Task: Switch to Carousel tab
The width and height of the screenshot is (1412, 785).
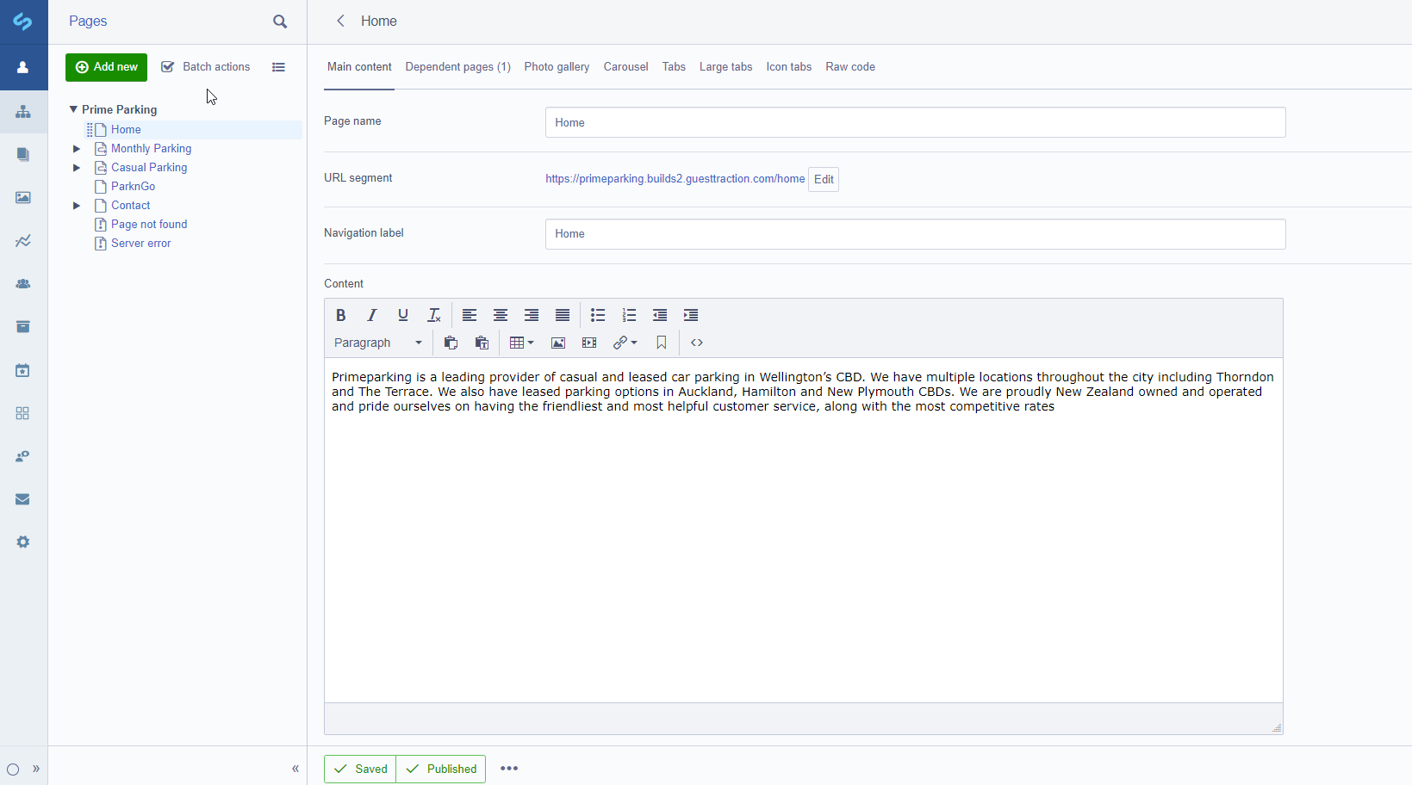Action: 625,67
